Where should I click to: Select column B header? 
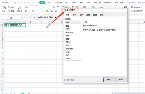[x=31, y=22]
